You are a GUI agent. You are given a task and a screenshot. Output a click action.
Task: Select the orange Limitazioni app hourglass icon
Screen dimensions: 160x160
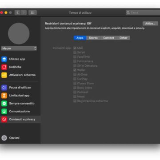point(4,96)
